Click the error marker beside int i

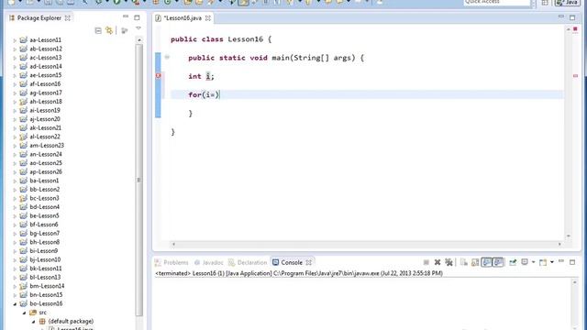tap(158, 75)
